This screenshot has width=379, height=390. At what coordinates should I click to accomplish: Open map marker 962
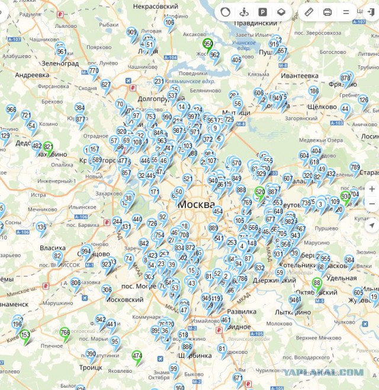click(215, 55)
